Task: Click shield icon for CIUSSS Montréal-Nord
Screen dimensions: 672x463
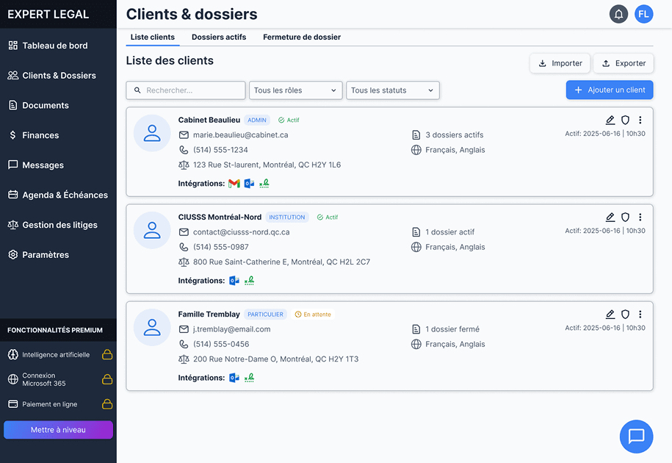Action: click(625, 218)
